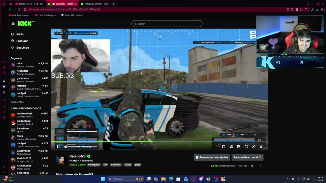
Task: Pause the video playback
Action: [x=58, y=147]
